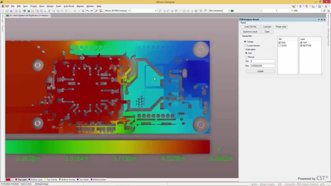Click the pencil cross-probe toolbar icon

[96, 11]
